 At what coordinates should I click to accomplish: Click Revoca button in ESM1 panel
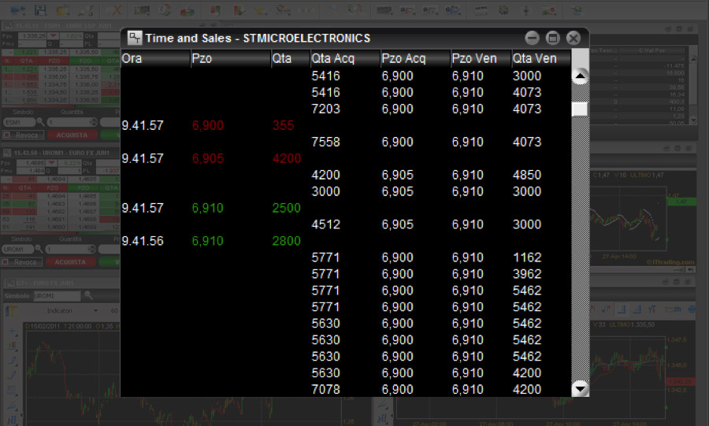pyautogui.click(x=24, y=135)
